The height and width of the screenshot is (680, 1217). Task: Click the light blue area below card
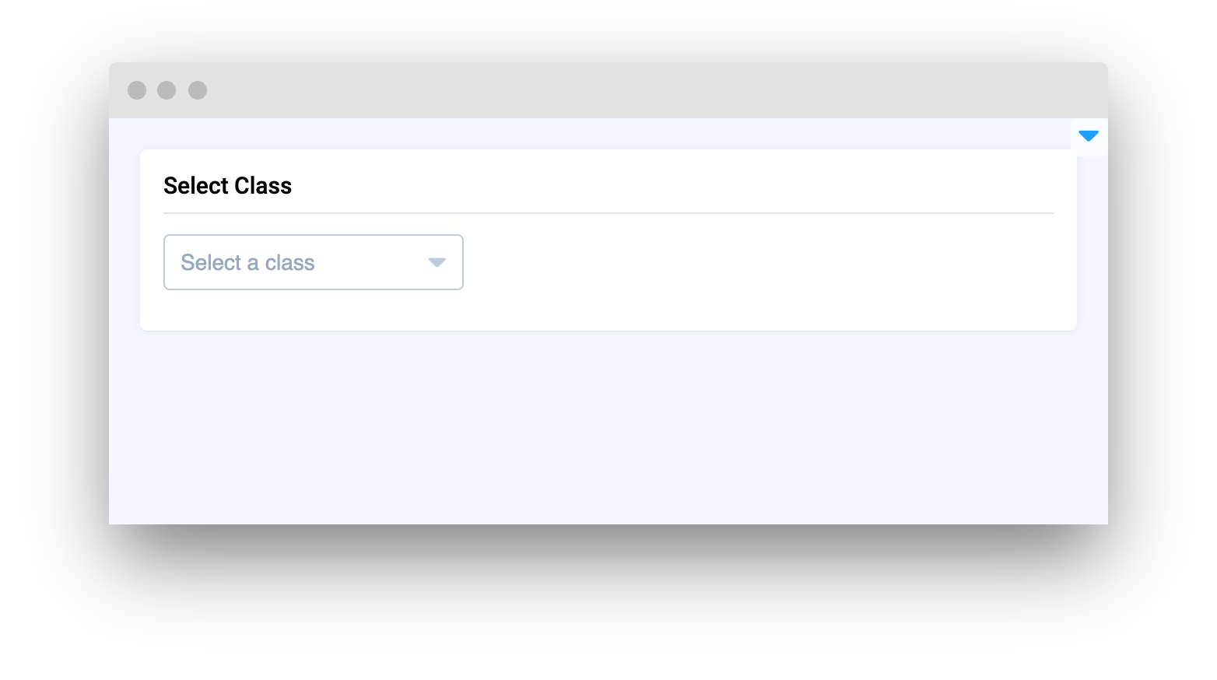608,428
